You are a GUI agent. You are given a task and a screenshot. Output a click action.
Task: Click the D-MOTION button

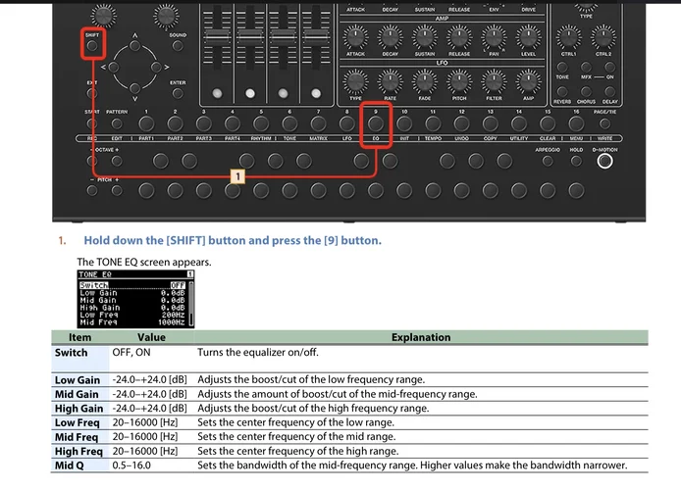[605, 162]
